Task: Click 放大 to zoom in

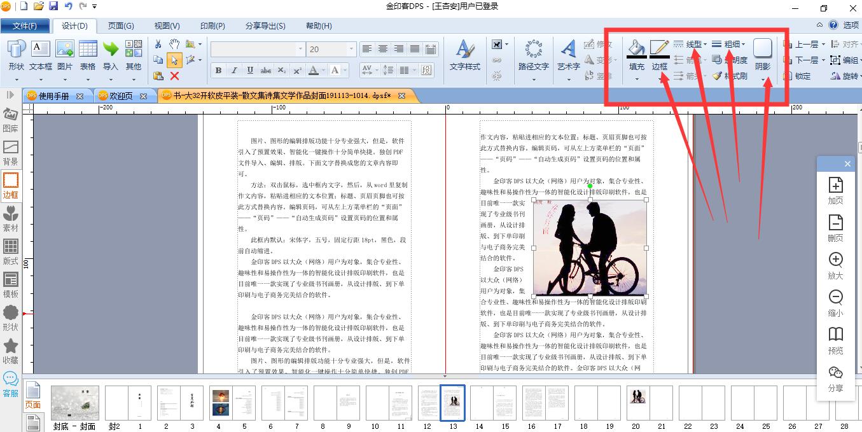Action: [x=835, y=267]
